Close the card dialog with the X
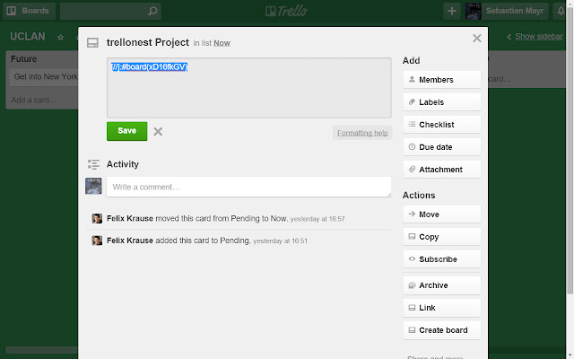Screen dimensions: 574x359 tap(476, 38)
